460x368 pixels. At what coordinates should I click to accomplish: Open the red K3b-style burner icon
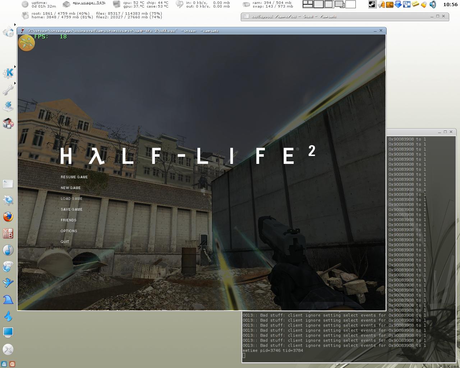coord(8,234)
